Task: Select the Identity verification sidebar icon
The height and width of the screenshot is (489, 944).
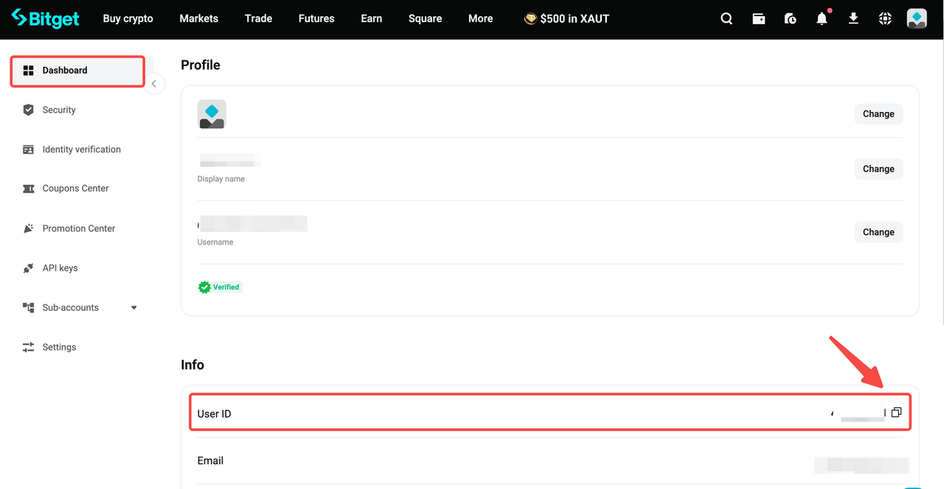Action: [27, 149]
